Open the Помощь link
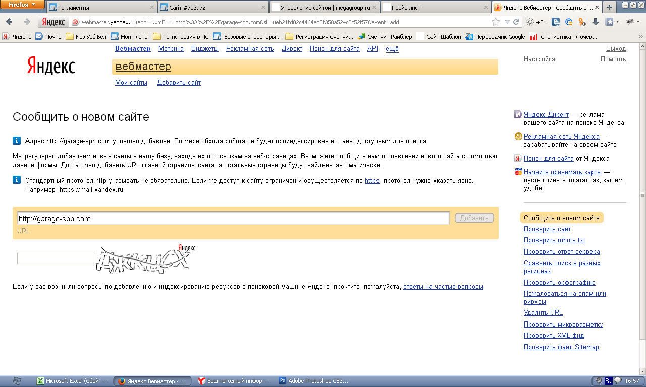Image resolution: width=646 pixels, height=387 pixels. (613, 59)
